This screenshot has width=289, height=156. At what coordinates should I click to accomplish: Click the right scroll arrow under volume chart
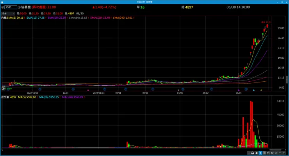pyautogui.click(x=285, y=150)
